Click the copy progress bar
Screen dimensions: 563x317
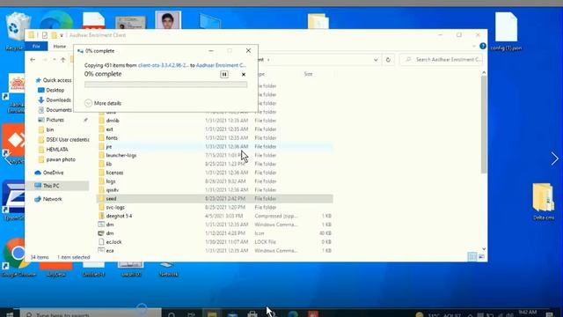pos(165,85)
